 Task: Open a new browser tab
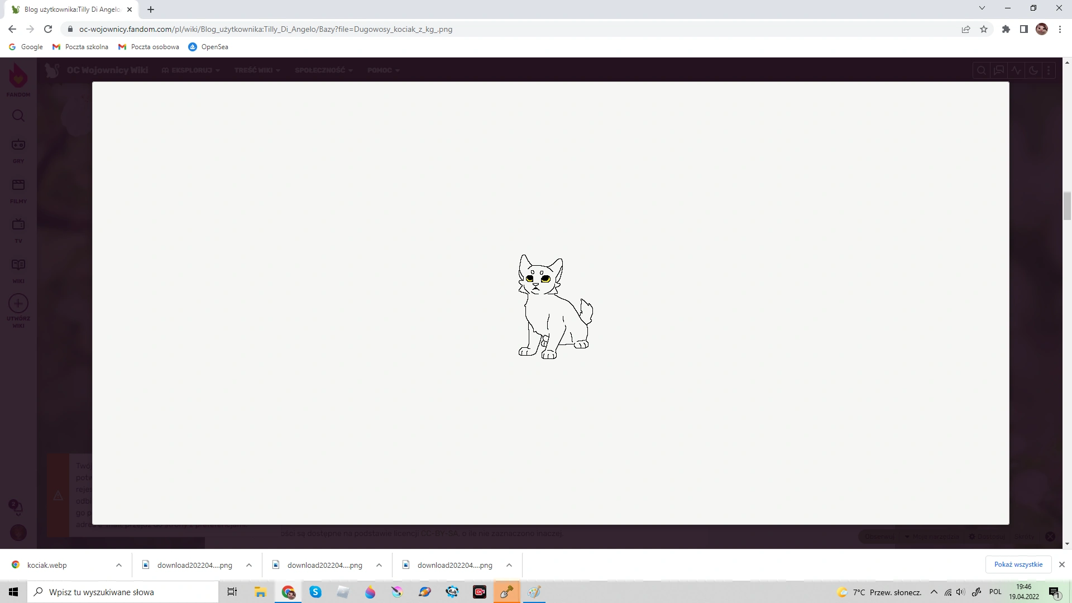pyautogui.click(x=151, y=9)
